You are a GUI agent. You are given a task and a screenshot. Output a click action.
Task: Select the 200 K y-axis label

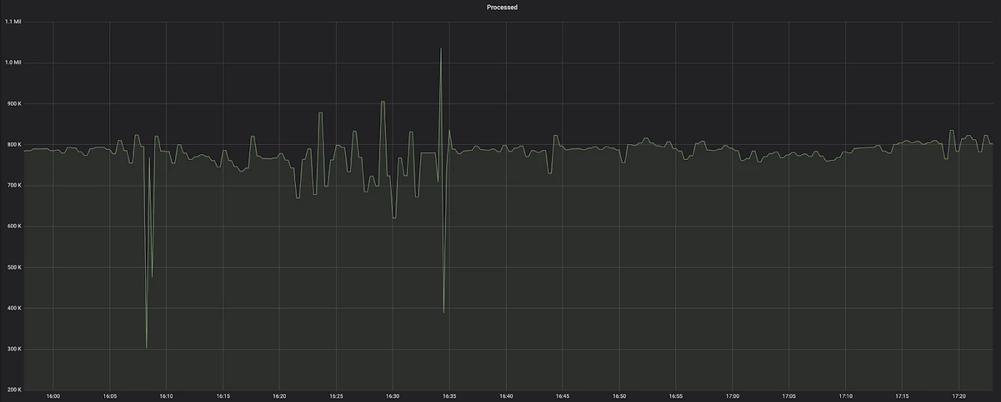tap(14, 390)
